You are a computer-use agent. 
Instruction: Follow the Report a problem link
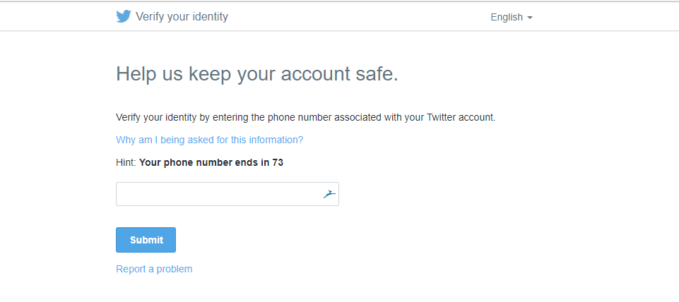(x=154, y=269)
